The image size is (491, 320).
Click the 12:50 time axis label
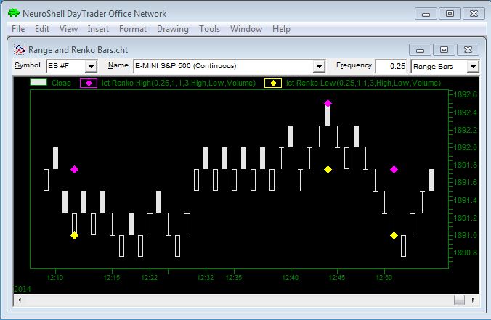pos(384,277)
